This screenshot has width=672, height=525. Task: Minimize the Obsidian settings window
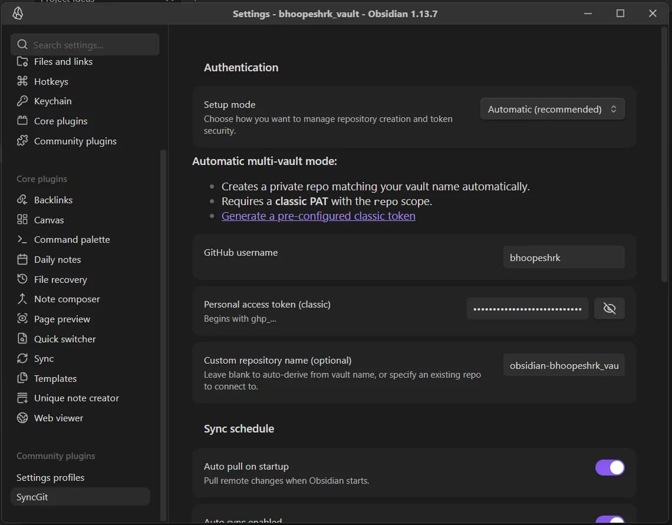[x=588, y=14]
